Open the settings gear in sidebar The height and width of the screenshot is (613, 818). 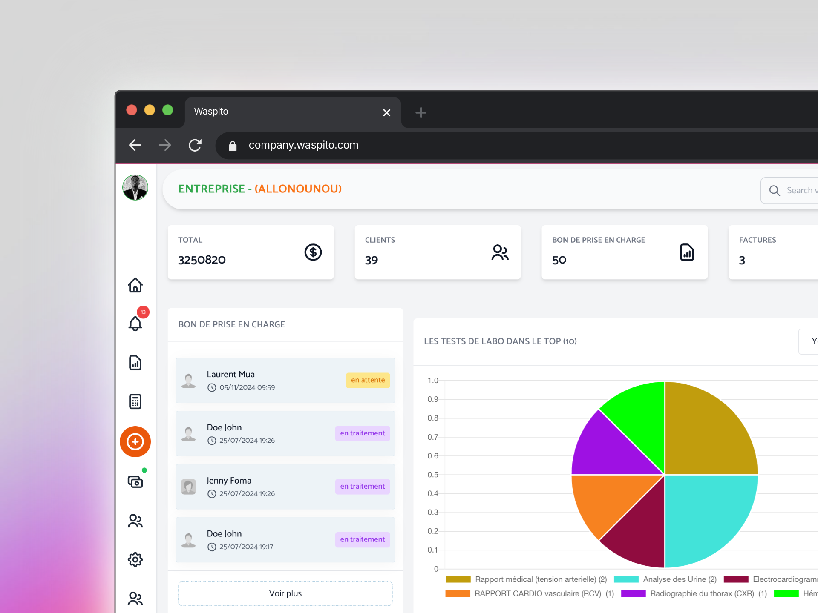tap(135, 559)
